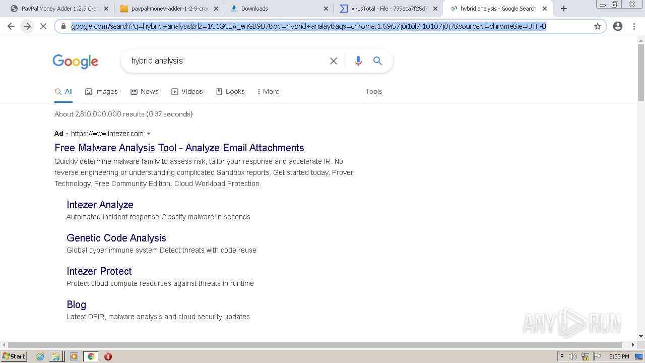
Task: Open Internet Explorer from taskbar
Action: tap(40, 356)
